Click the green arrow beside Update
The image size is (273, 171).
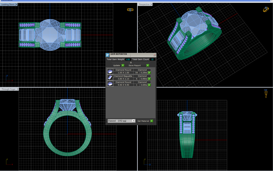[x=123, y=65]
